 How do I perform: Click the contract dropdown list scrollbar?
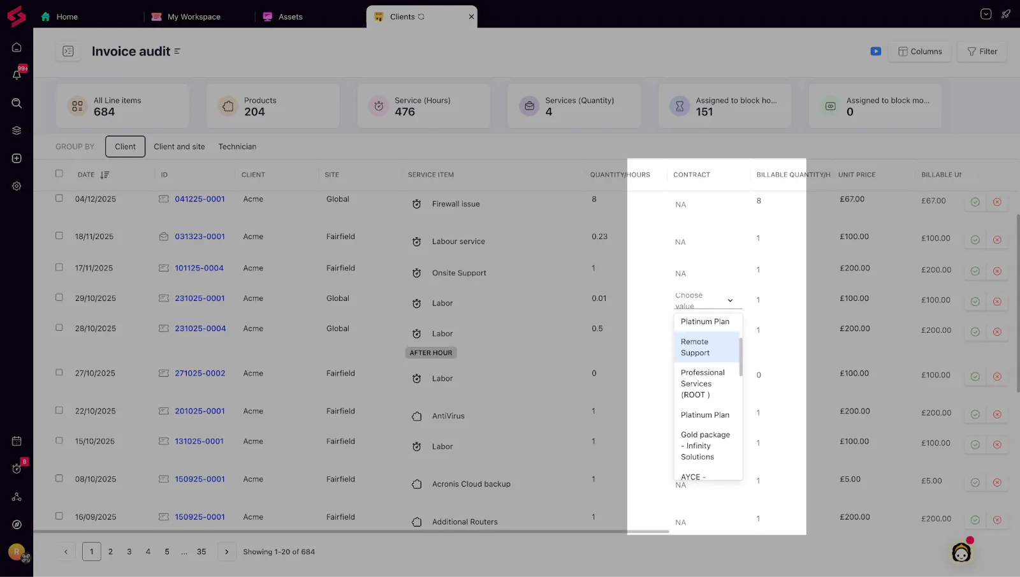click(741, 356)
